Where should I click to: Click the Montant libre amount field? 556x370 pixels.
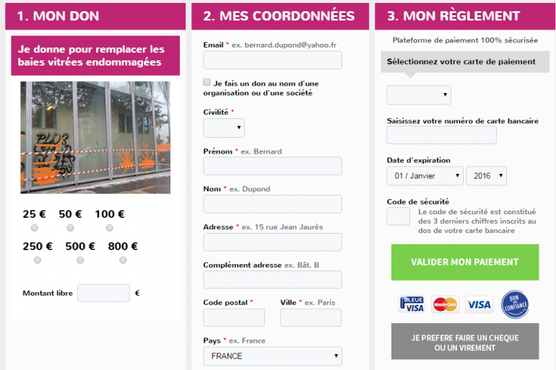tap(103, 293)
